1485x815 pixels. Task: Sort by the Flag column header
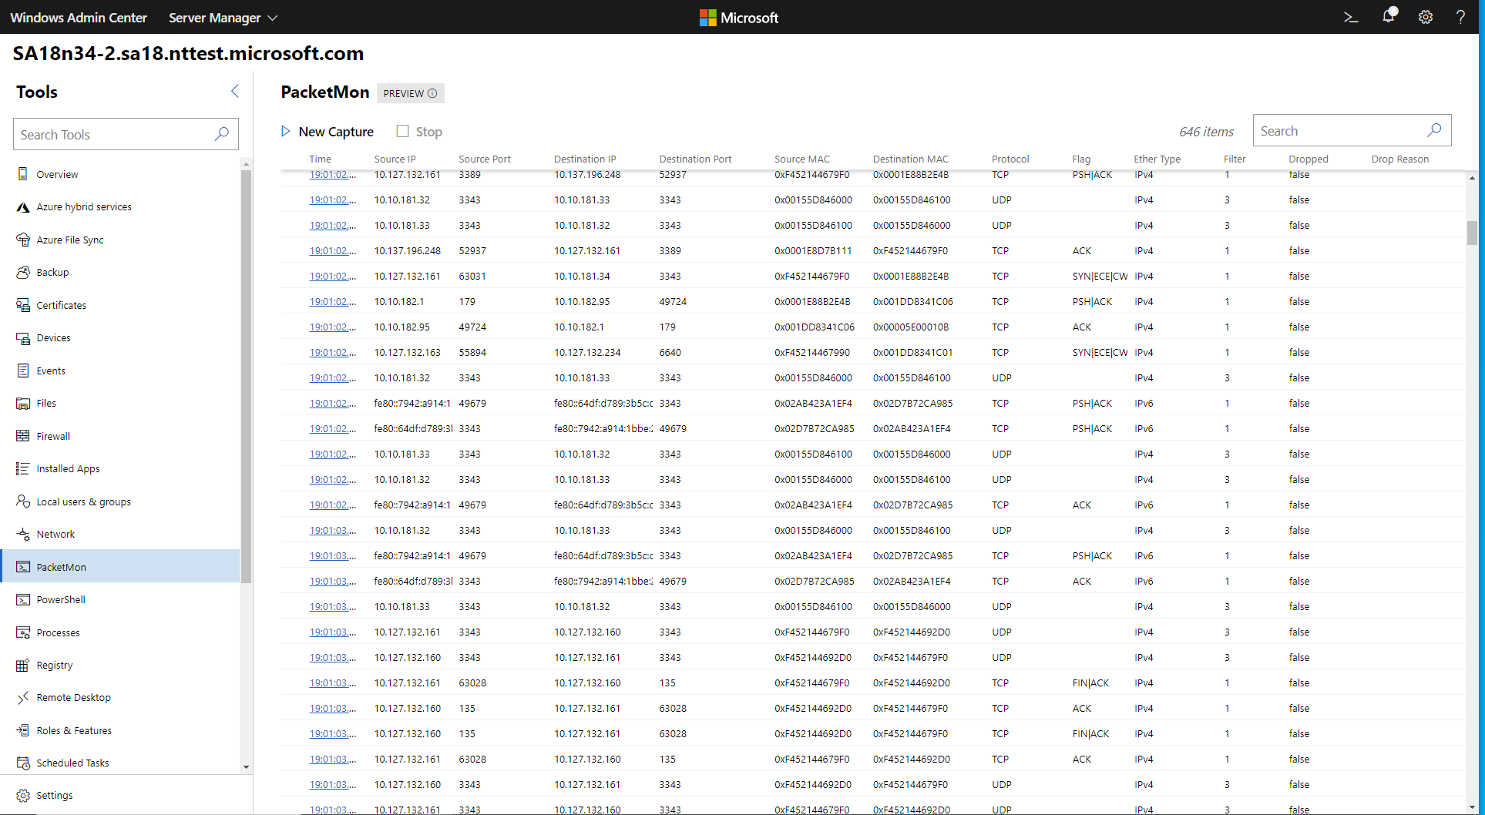pyautogui.click(x=1081, y=159)
